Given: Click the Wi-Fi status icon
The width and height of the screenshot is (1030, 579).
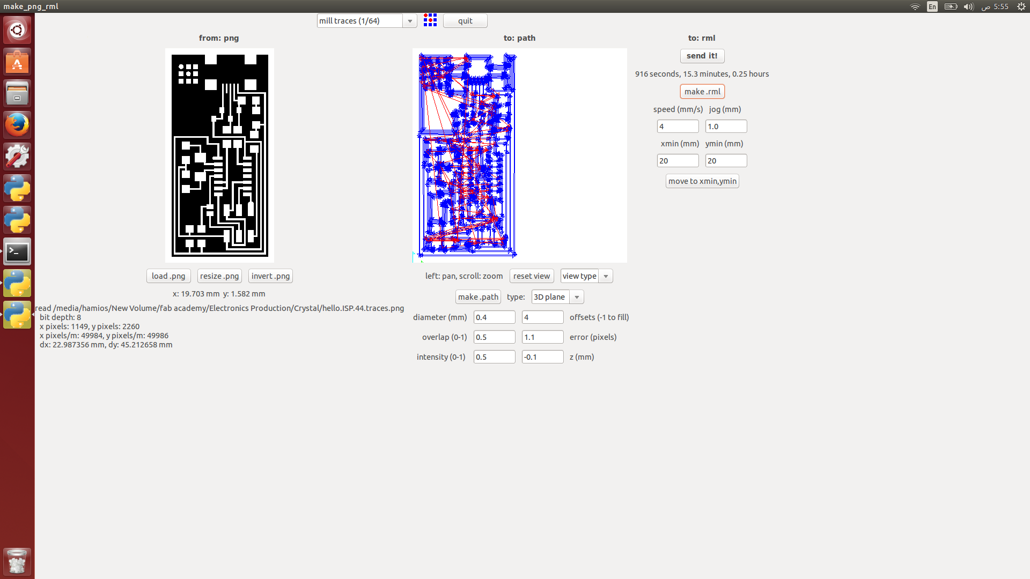Looking at the screenshot, I should [915, 6].
